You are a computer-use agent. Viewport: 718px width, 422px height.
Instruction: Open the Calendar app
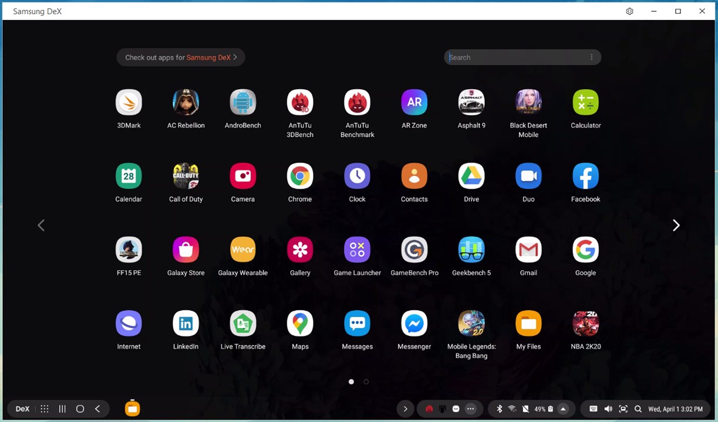pyautogui.click(x=129, y=176)
